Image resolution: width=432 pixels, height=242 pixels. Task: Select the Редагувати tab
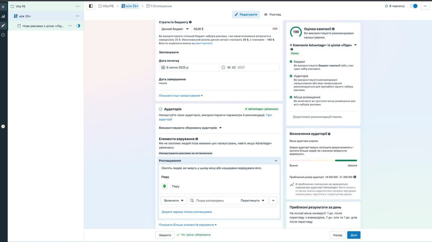[246, 14]
